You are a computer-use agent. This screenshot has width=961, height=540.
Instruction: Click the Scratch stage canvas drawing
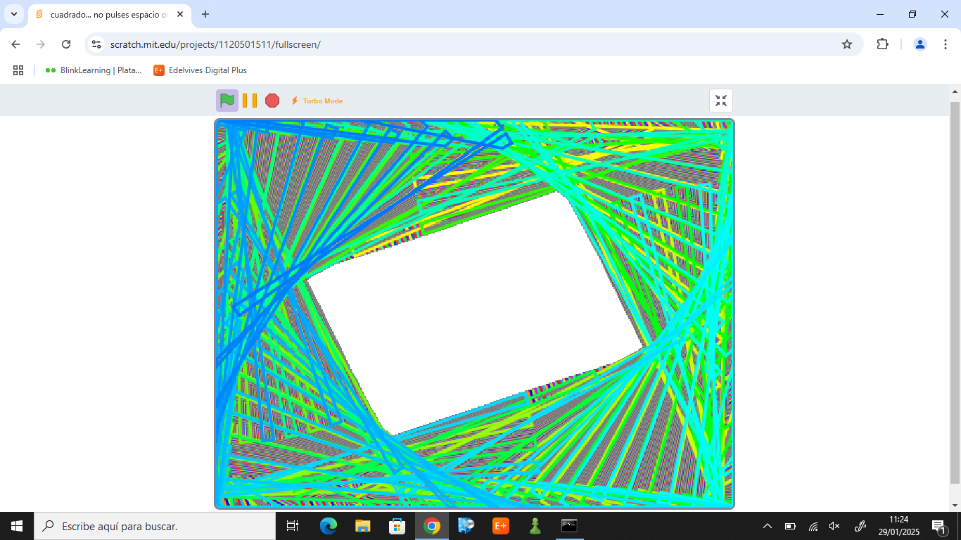coord(474,313)
